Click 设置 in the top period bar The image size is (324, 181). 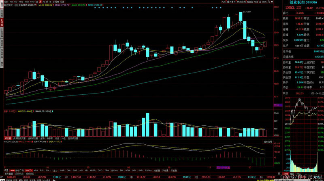click(62, 2)
